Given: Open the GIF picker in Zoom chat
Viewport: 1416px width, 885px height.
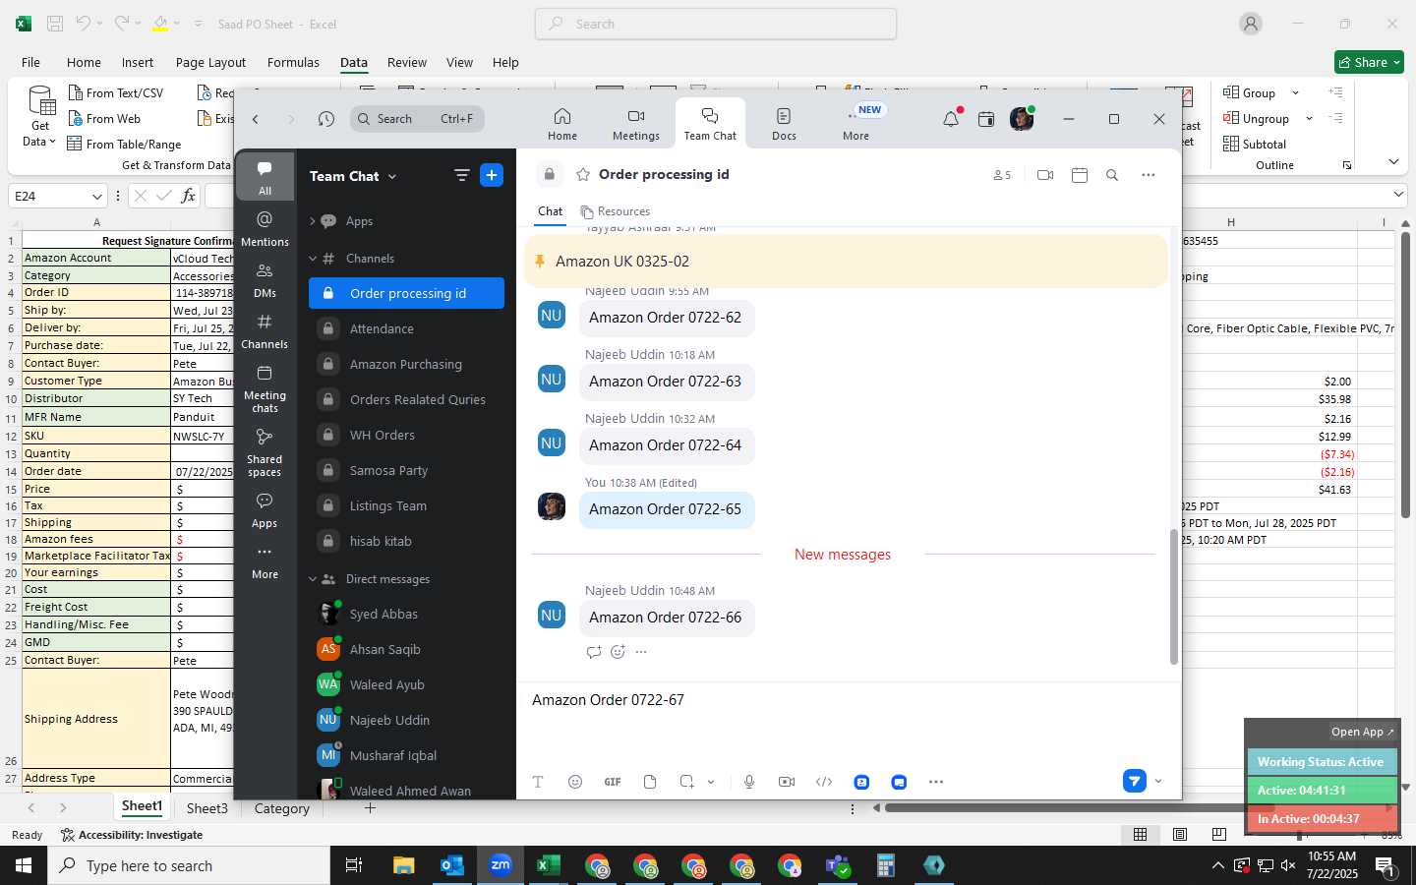Looking at the screenshot, I should (613, 782).
